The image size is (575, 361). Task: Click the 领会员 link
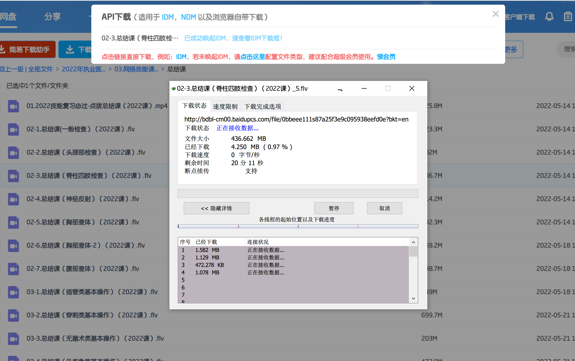click(x=386, y=57)
